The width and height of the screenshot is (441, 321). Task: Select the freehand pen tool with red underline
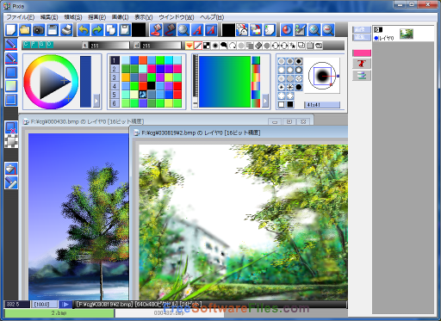click(11, 45)
